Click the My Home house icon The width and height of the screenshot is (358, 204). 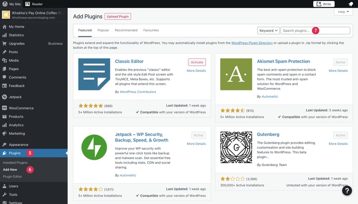4,27
